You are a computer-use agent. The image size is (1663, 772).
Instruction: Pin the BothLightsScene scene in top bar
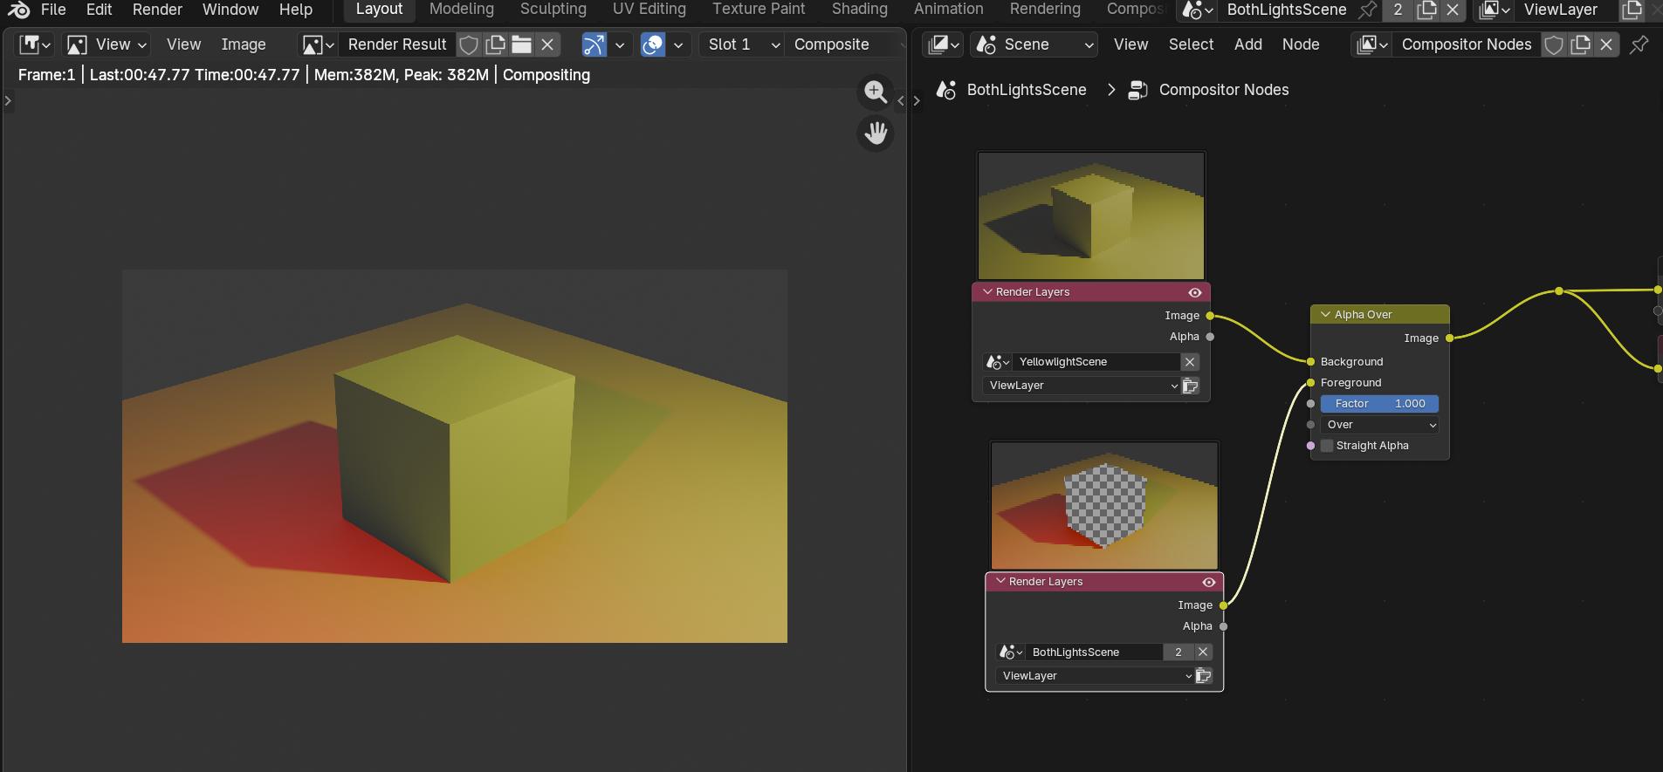coord(1368,10)
